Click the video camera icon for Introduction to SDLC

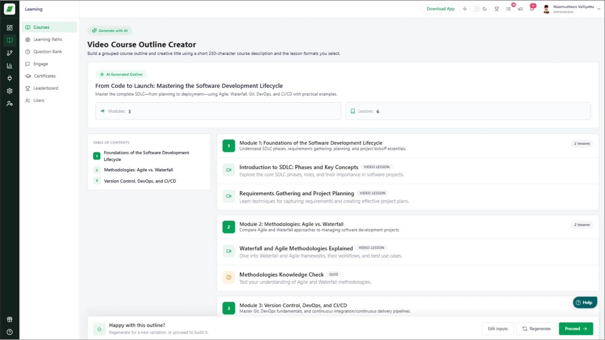229,170
